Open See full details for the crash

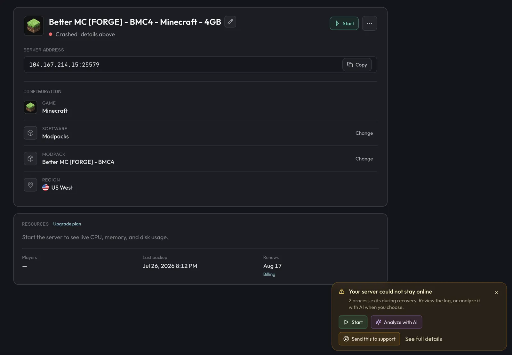coord(423,339)
